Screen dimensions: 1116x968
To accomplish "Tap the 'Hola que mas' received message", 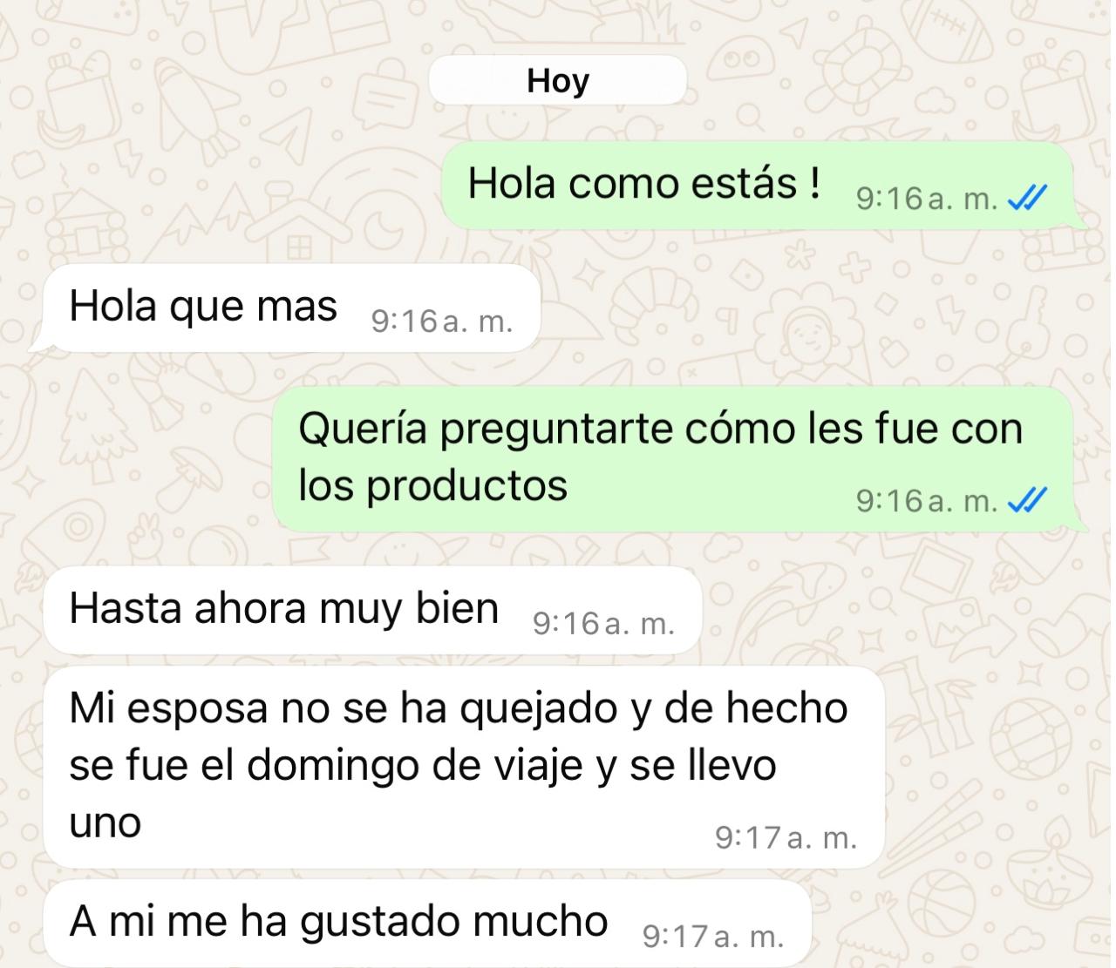I will tap(292, 308).
